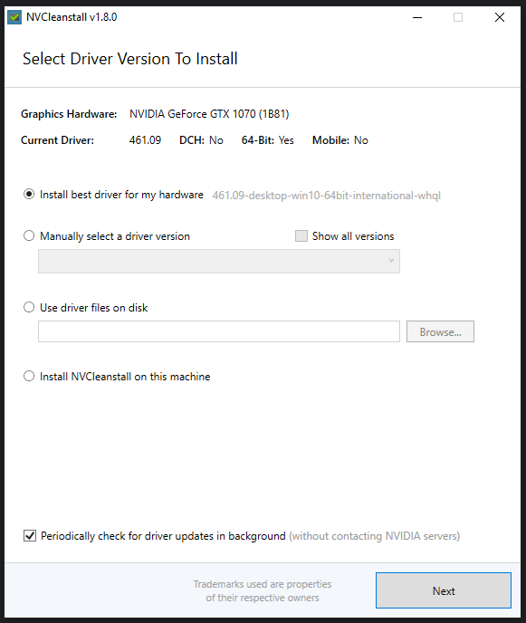Select 'Use driver files on disk' option
The image size is (526, 623).
tap(29, 307)
